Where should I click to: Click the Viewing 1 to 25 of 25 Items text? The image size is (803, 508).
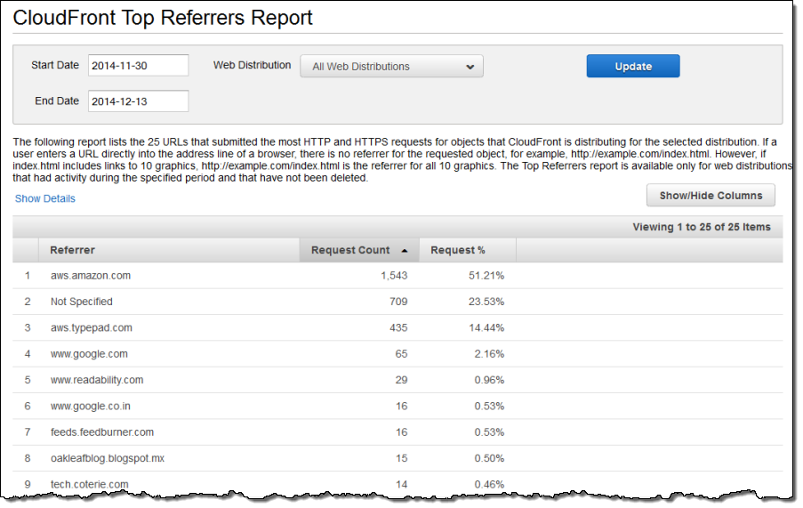701,227
